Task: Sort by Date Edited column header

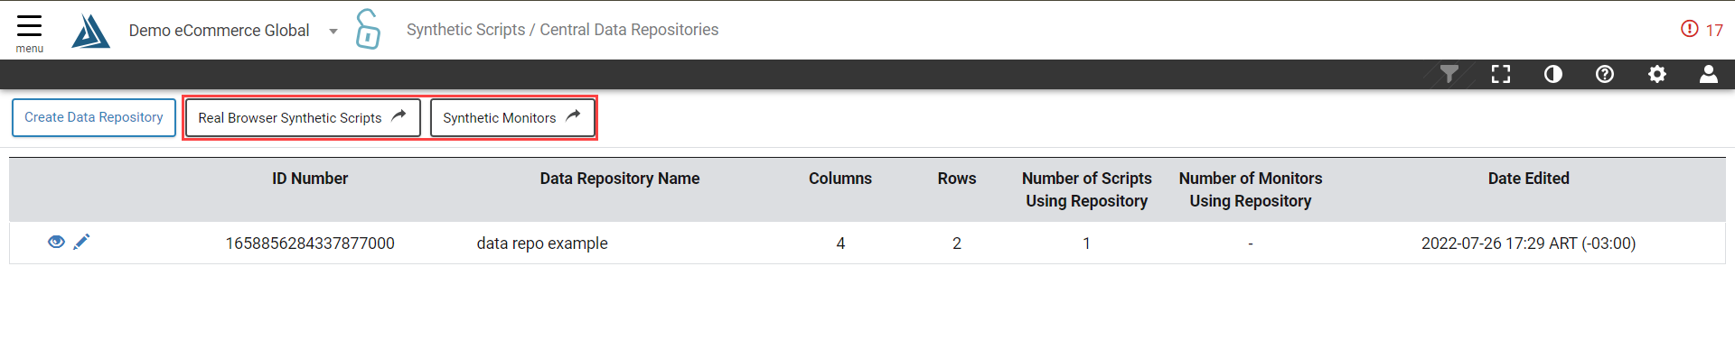Action: click(1528, 179)
